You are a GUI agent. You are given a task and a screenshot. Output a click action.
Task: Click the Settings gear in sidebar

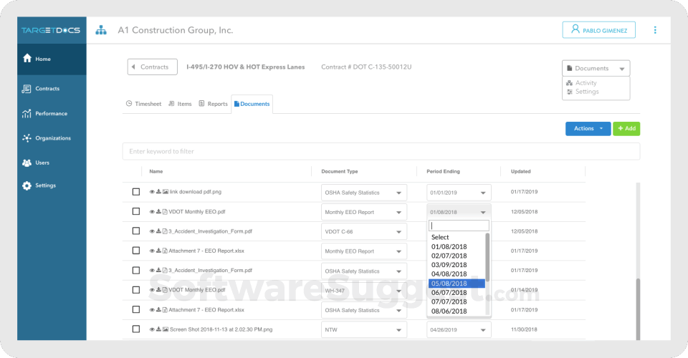pyautogui.click(x=27, y=185)
